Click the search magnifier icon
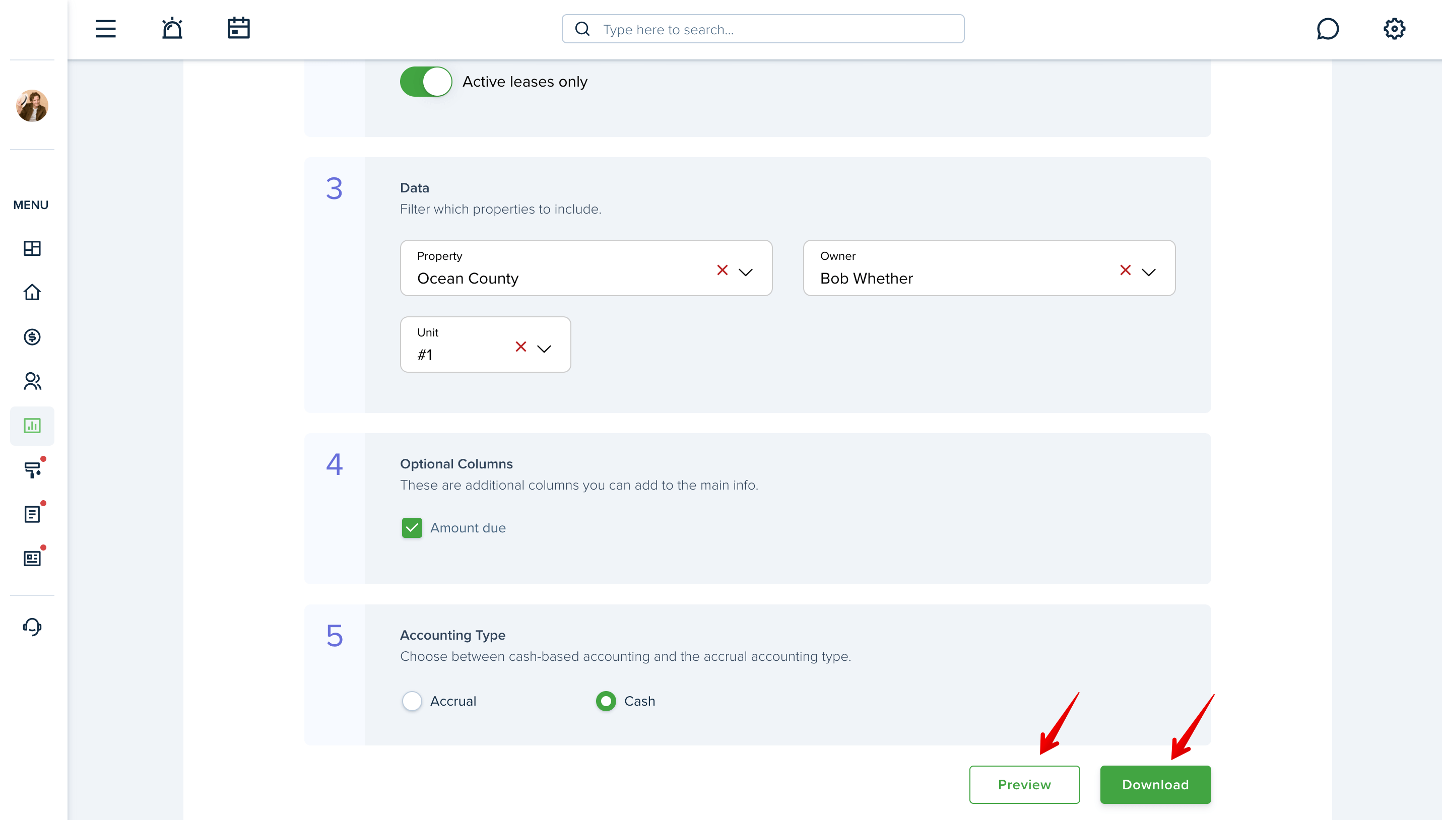This screenshot has width=1442, height=820. point(582,29)
